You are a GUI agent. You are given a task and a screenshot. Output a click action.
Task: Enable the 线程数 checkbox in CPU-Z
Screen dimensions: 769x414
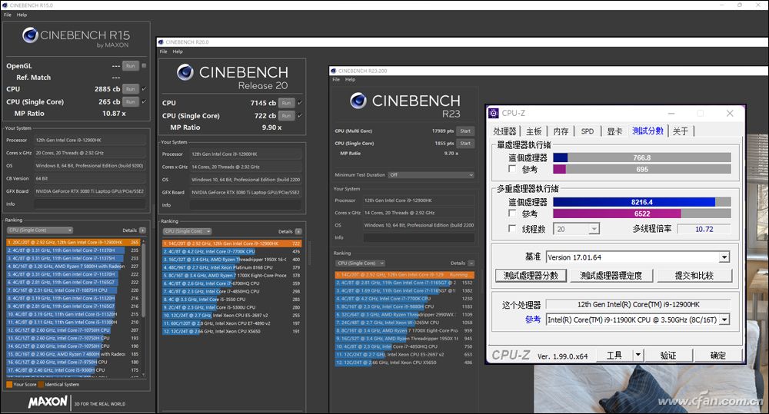512,229
